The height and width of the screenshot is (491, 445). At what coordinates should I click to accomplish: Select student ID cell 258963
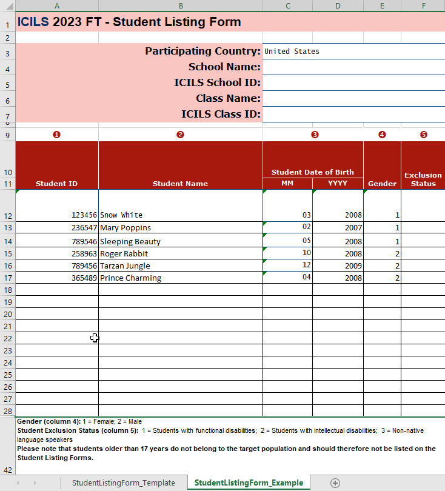(56, 253)
